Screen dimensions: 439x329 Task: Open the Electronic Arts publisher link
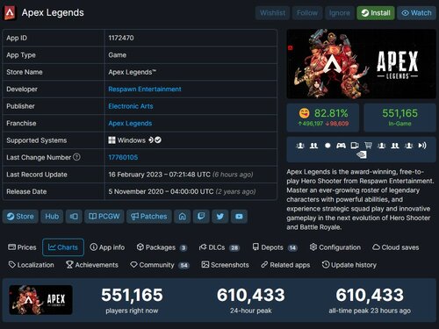131,106
